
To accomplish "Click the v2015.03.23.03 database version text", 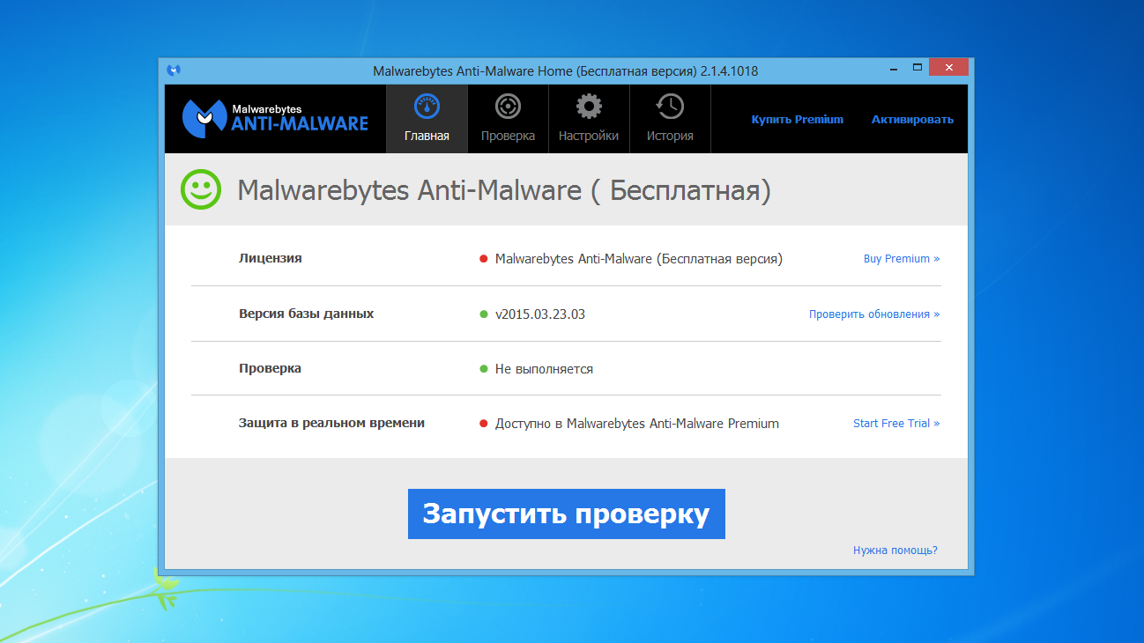I will (540, 314).
